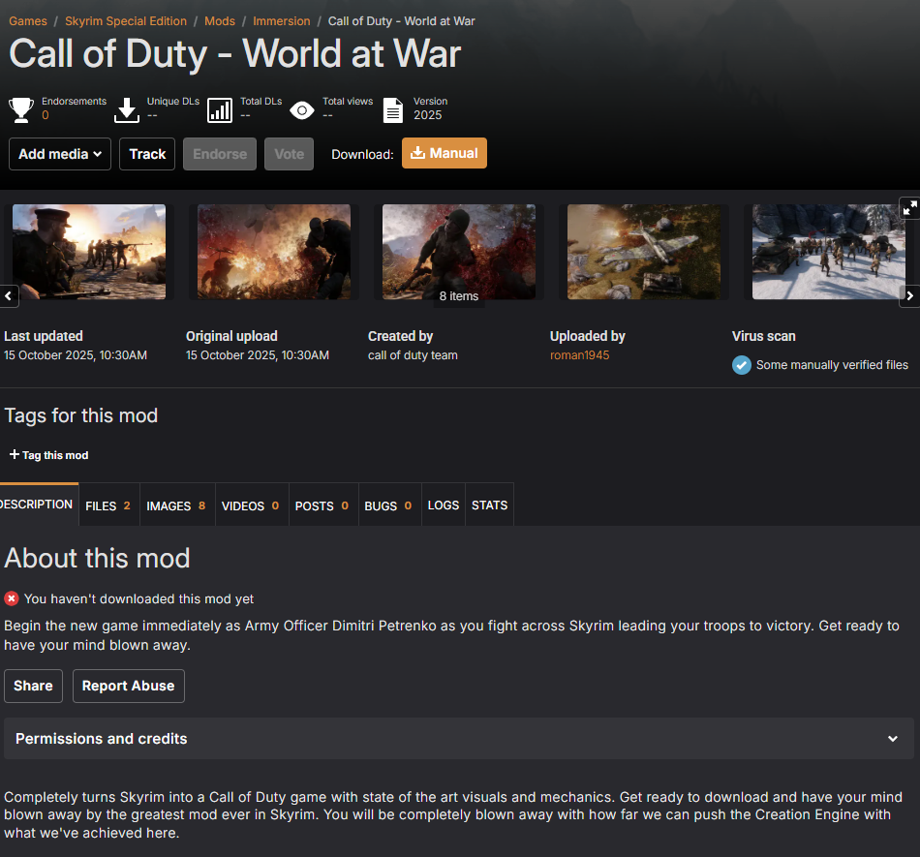Click 'call of duty team' creator text
Screen dimensions: 920x857
coord(413,354)
